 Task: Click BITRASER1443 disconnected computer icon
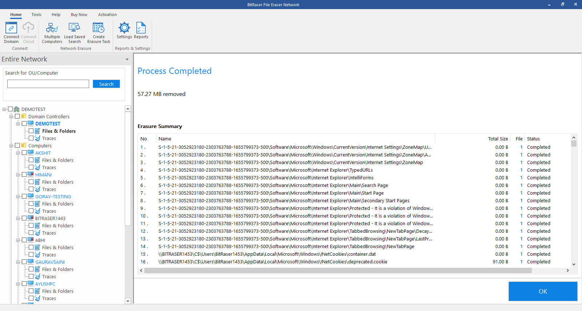(31, 218)
